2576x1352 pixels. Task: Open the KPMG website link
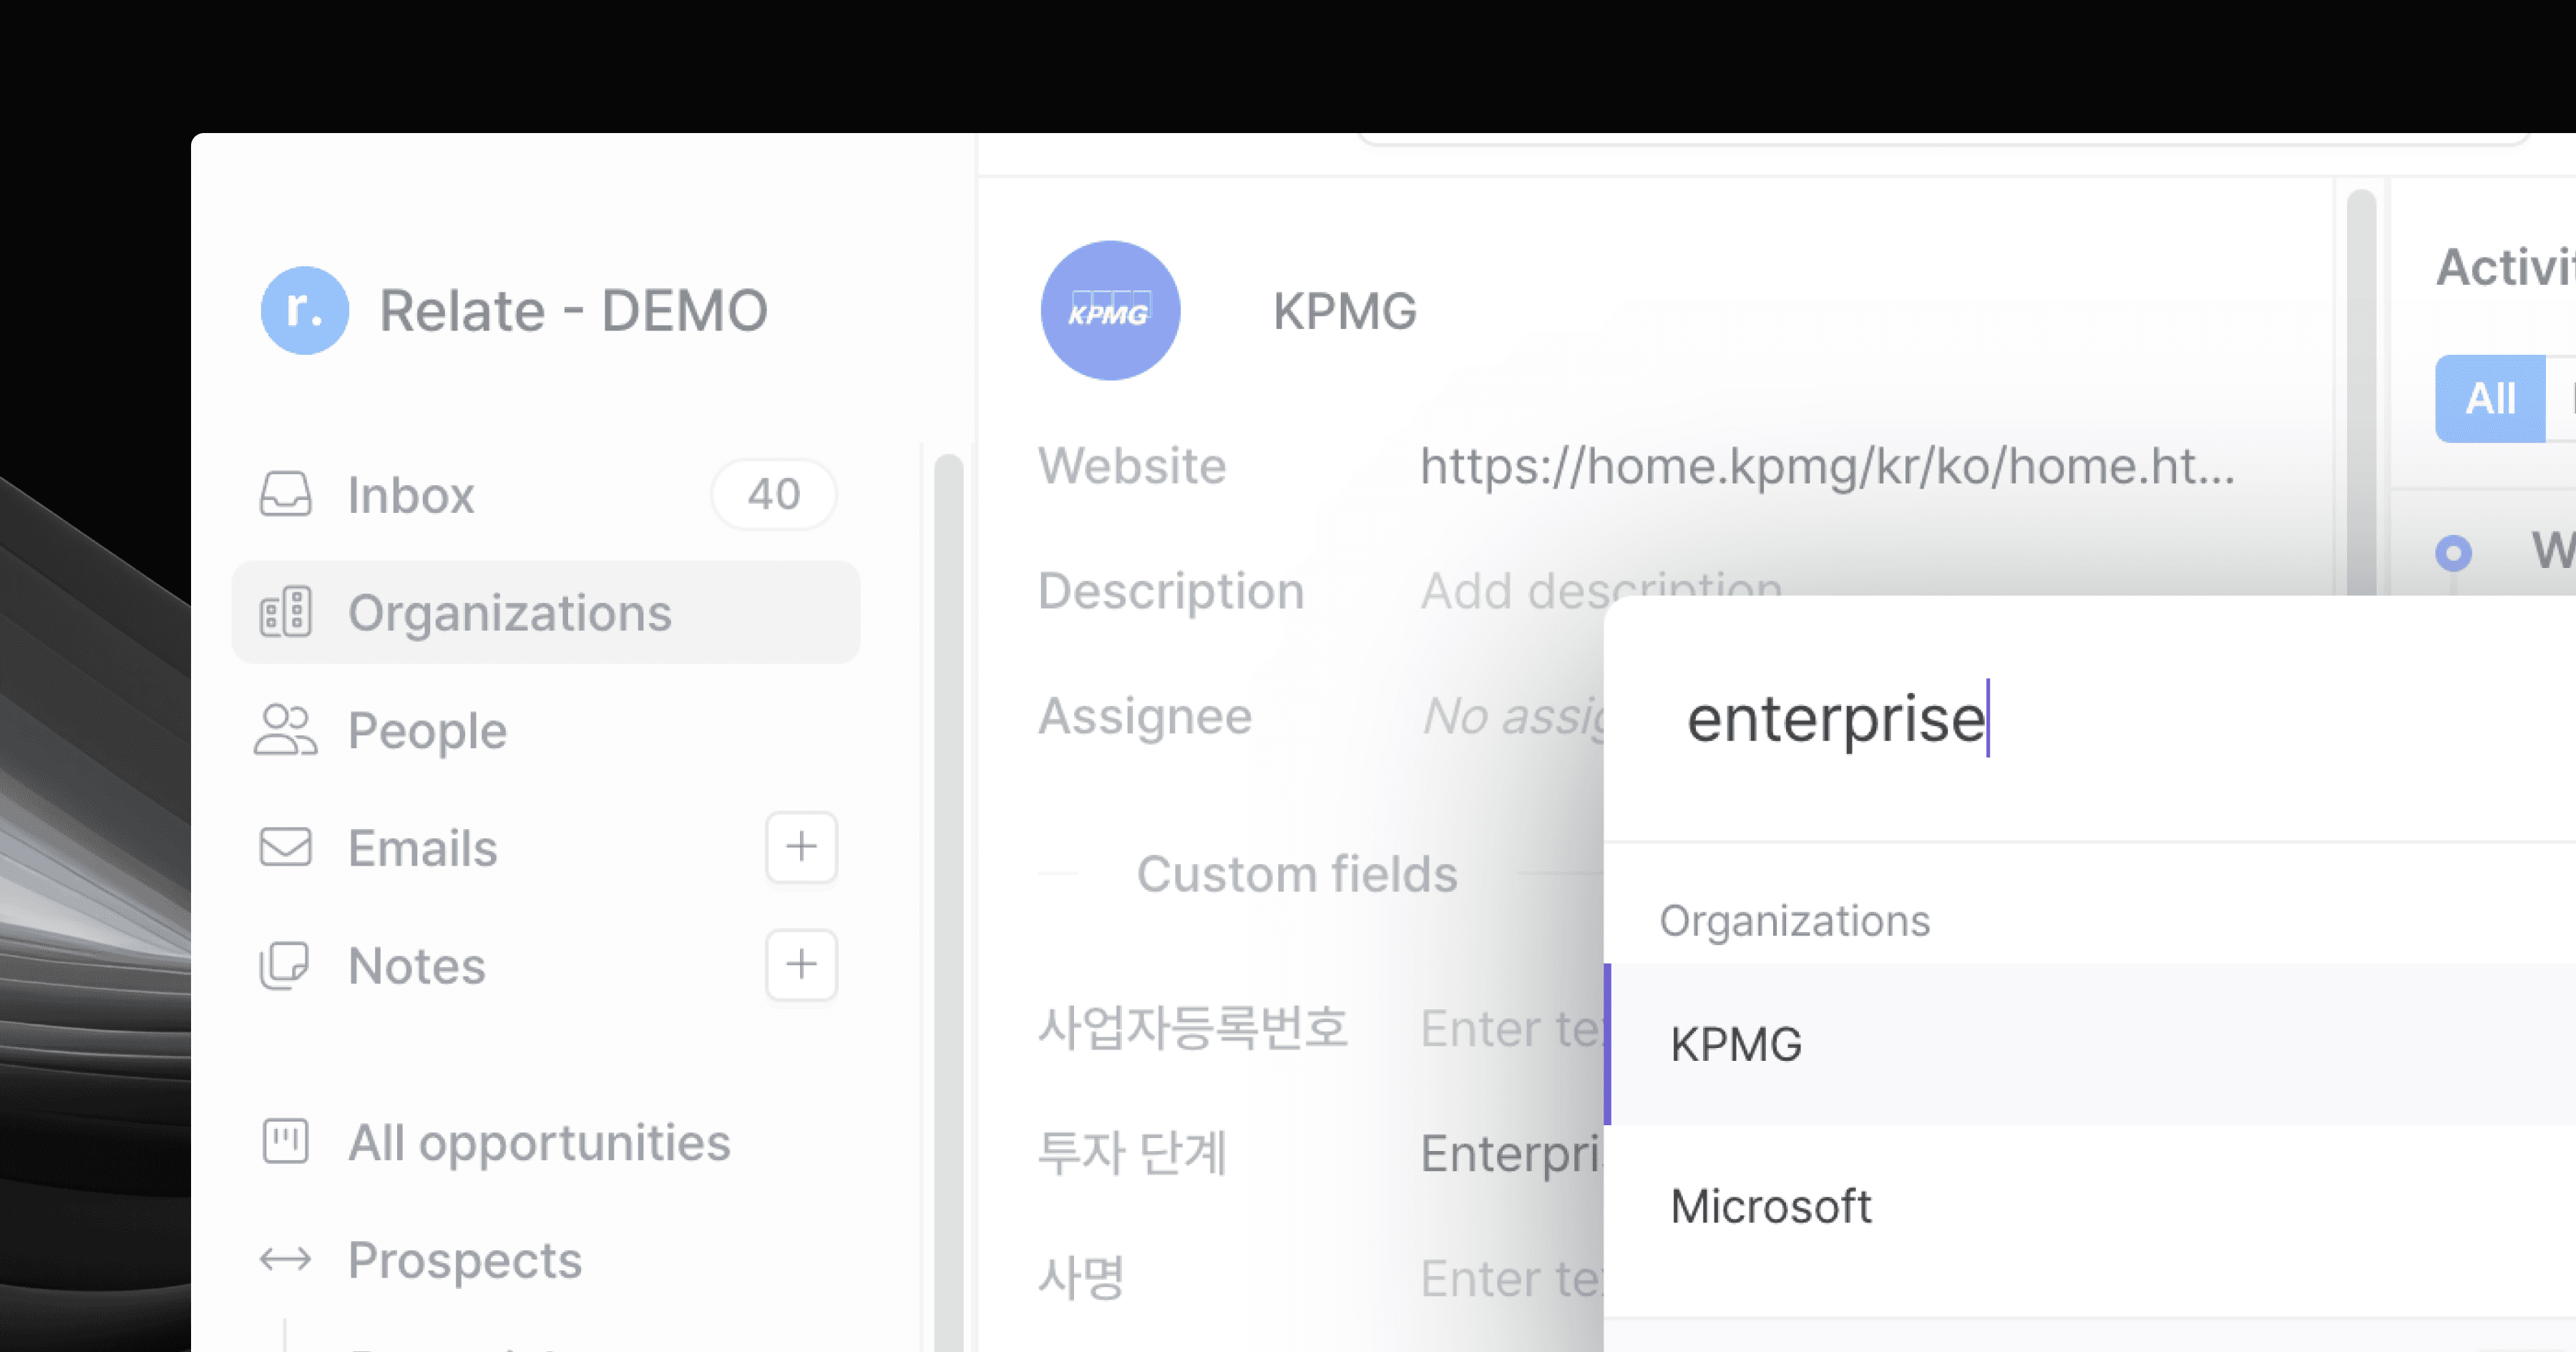pyautogui.click(x=1826, y=466)
